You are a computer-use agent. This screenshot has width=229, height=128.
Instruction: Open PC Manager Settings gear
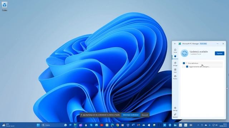point(175,109)
